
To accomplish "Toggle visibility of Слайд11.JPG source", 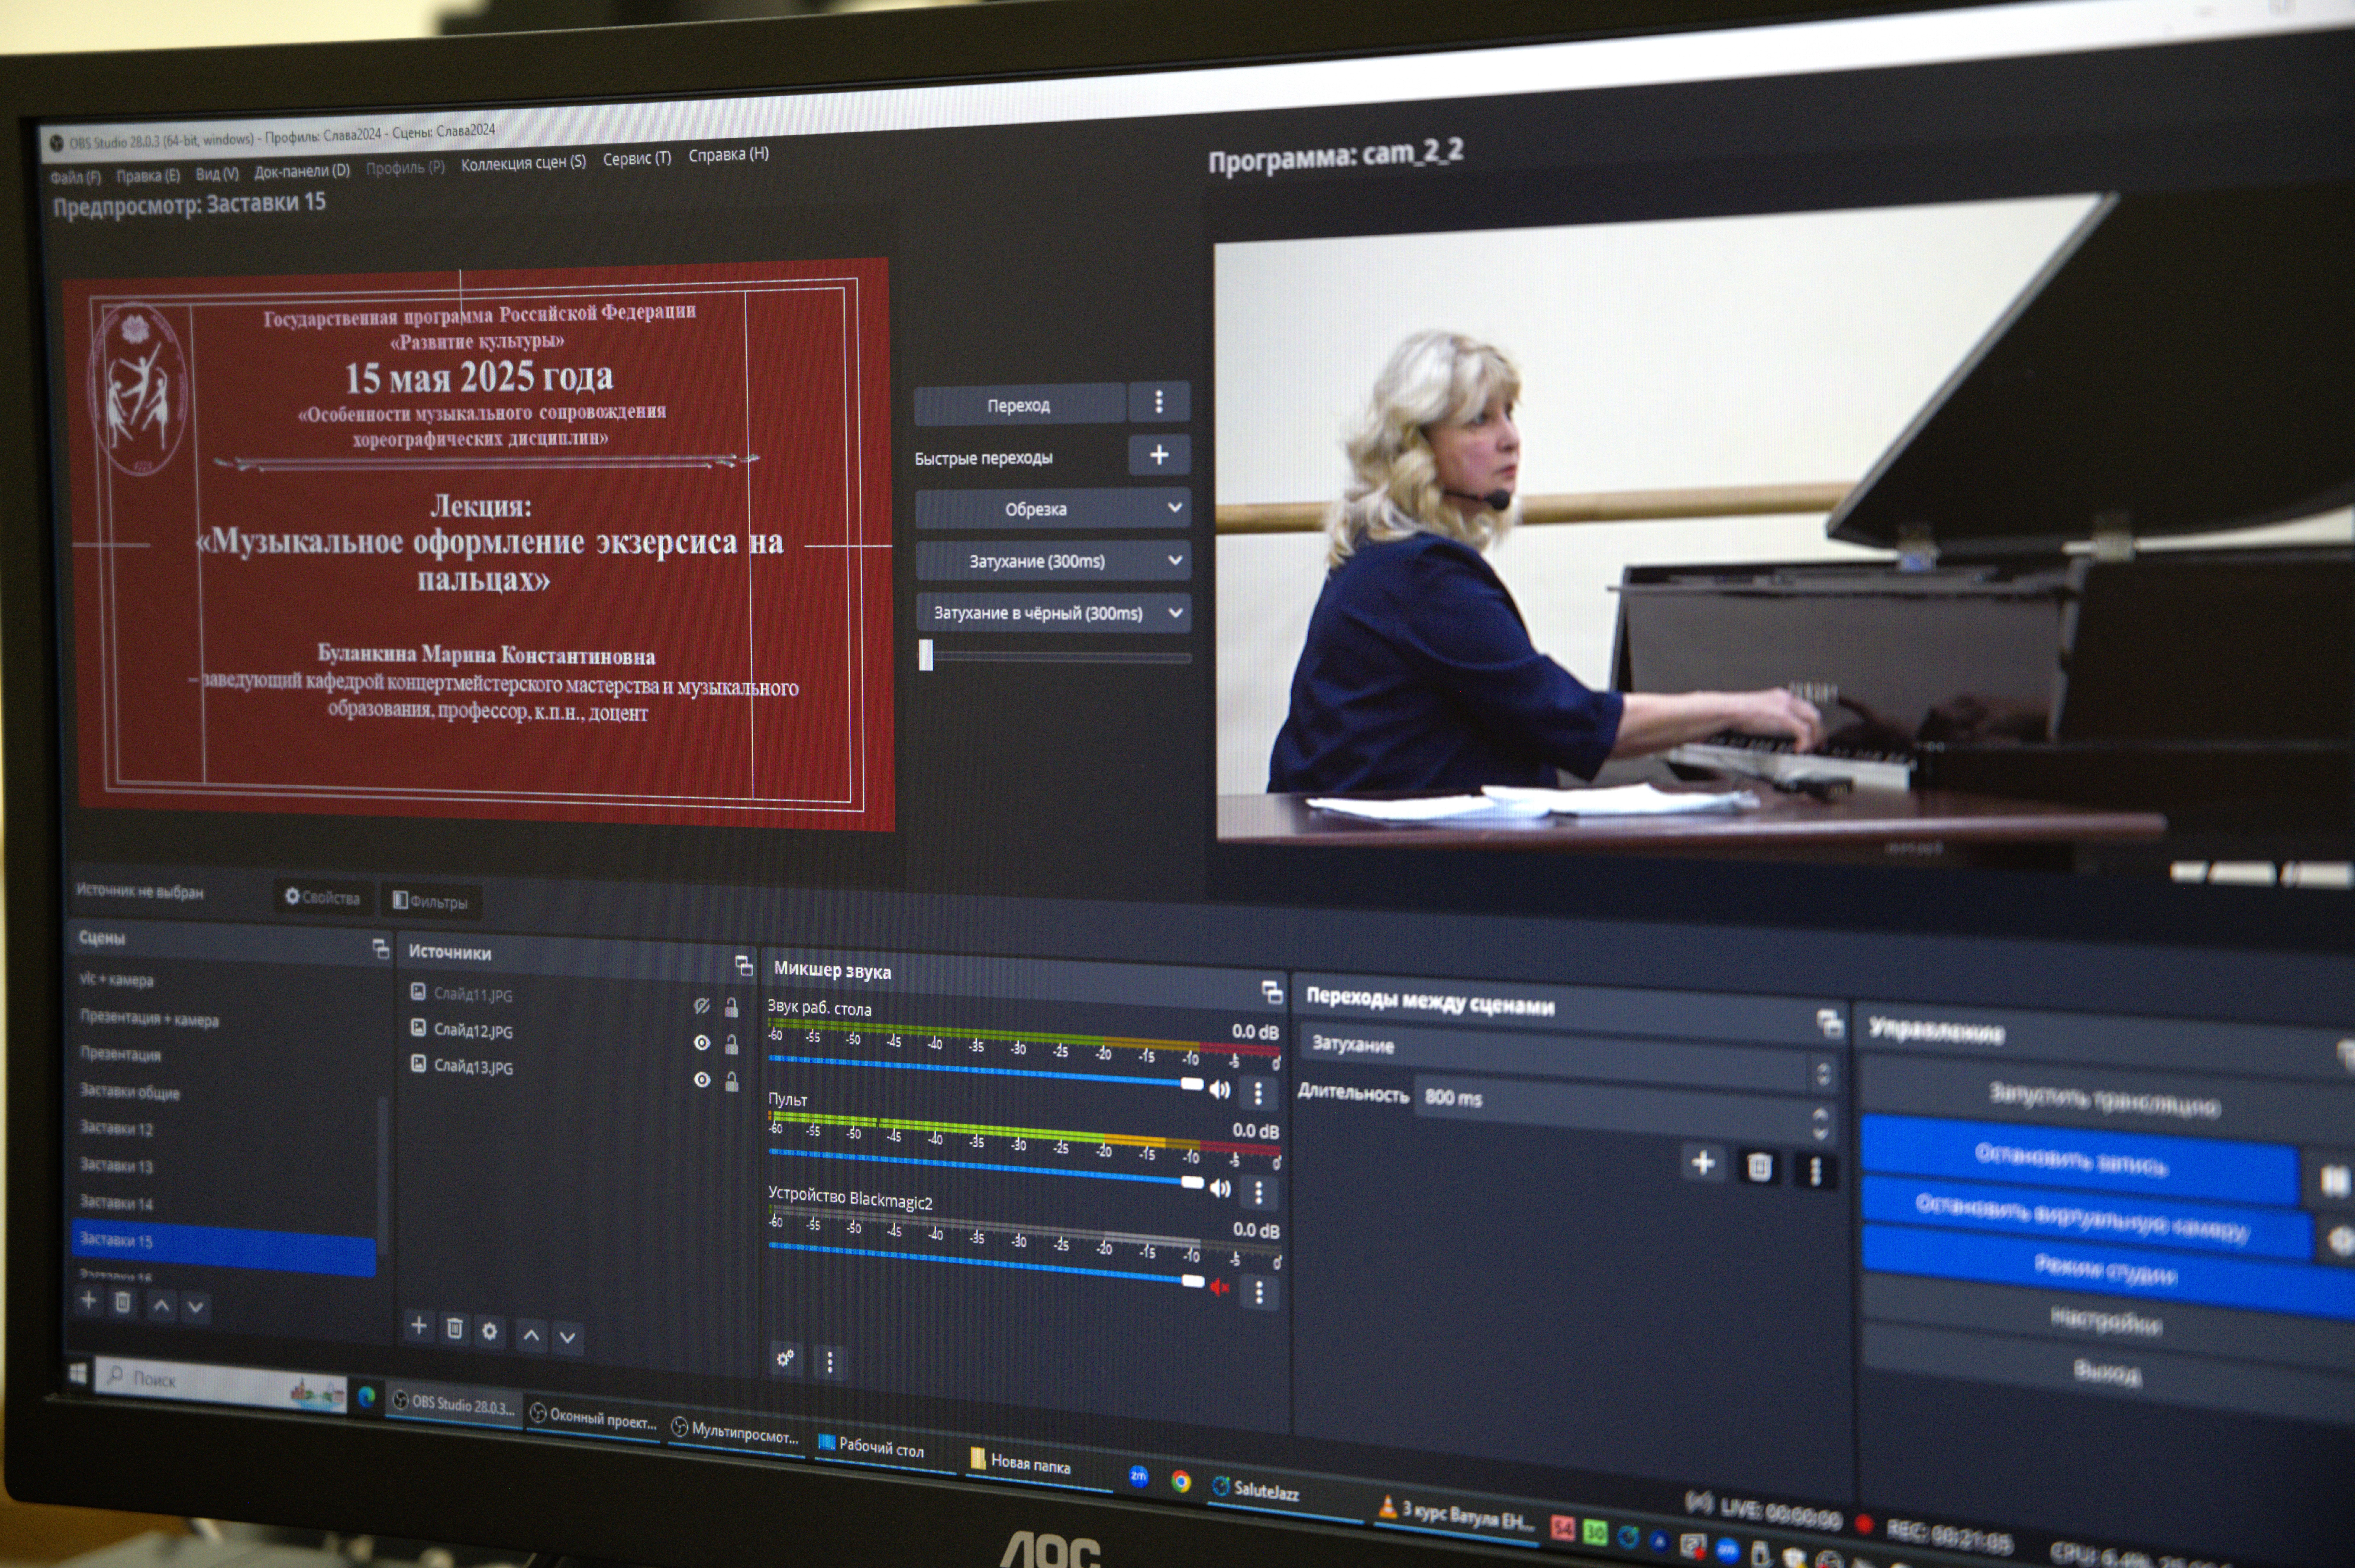I will 702,1006.
